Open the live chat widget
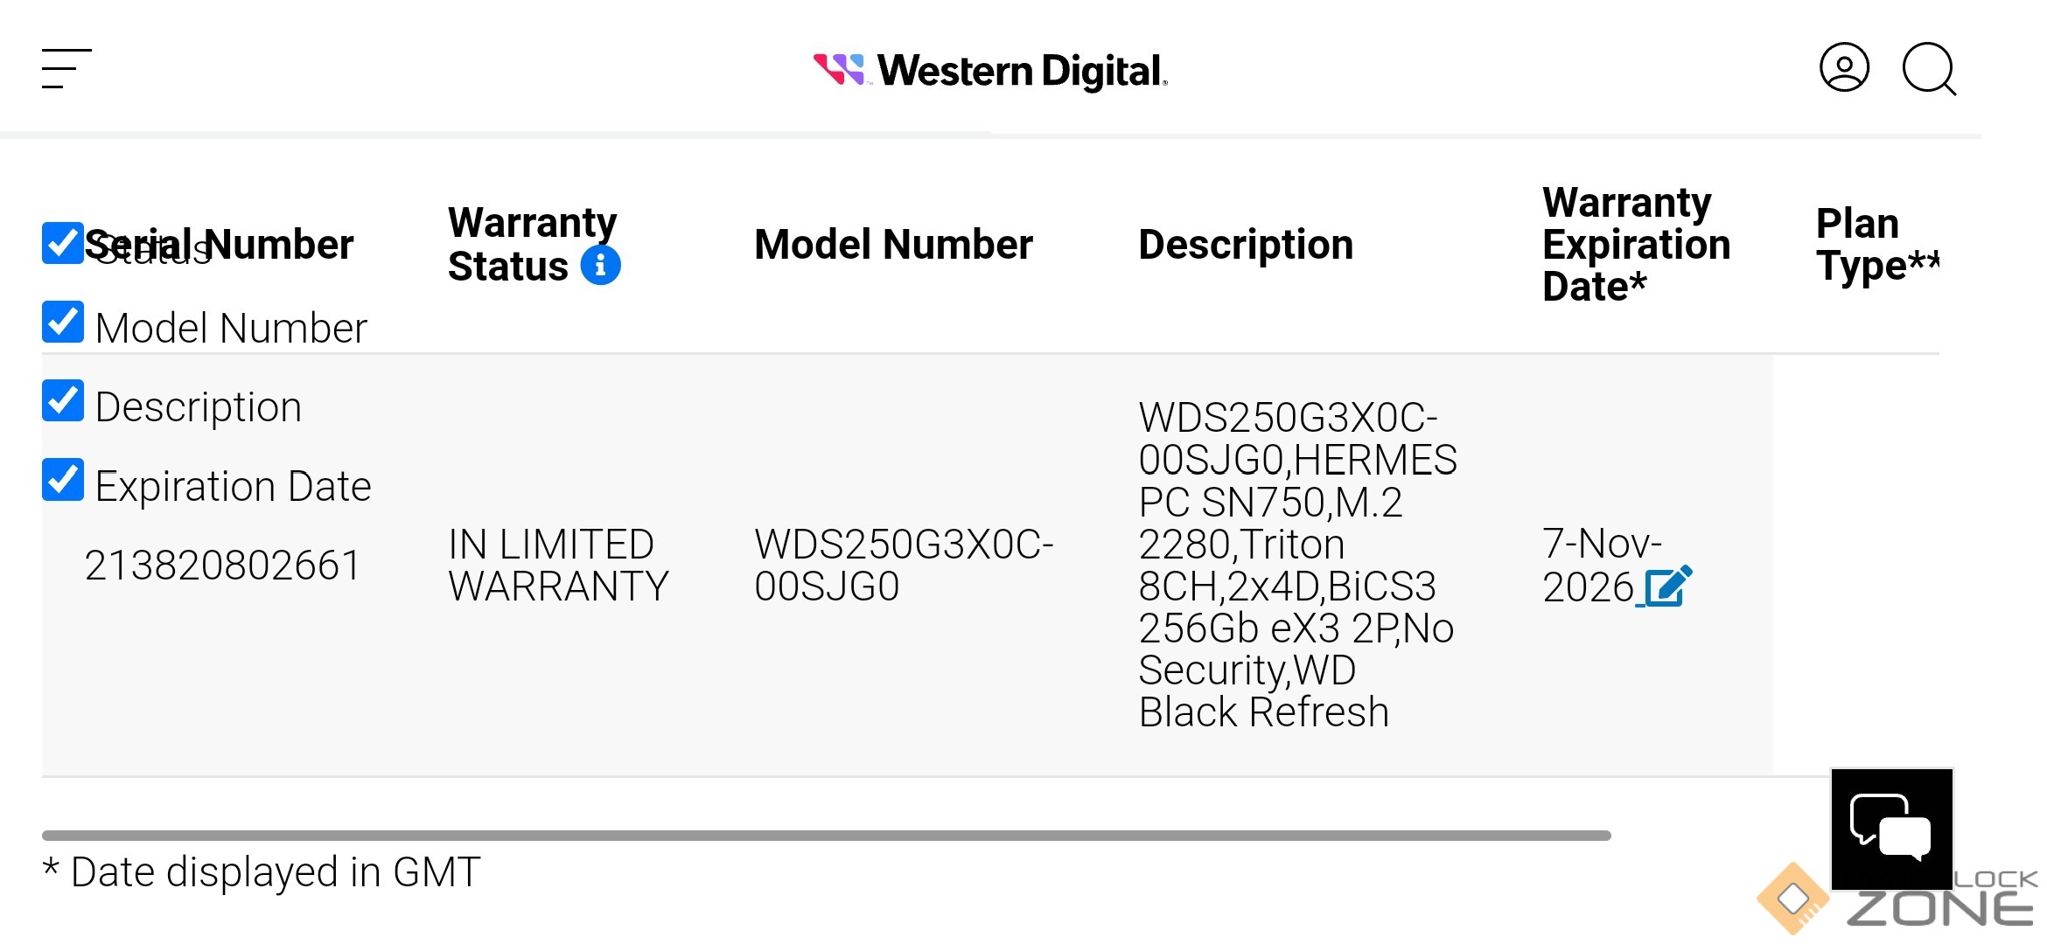This screenshot has height=944, width=2047. click(1891, 828)
